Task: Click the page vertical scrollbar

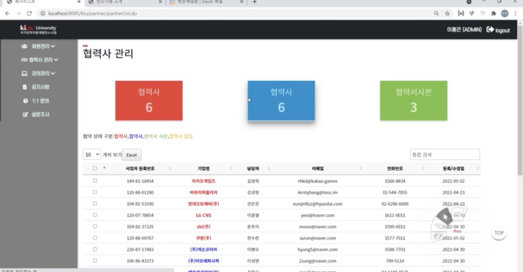Action: click(x=520, y=100)
